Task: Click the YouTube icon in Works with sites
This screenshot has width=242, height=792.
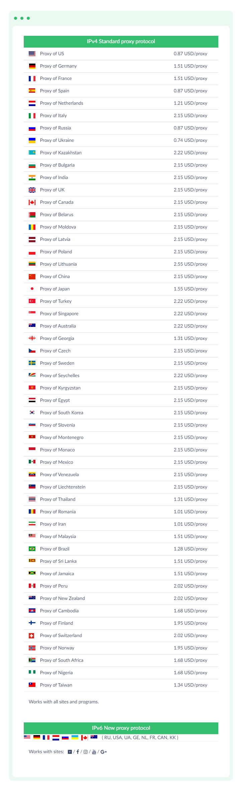Action: pyautogui.click(x=94, y=752)
